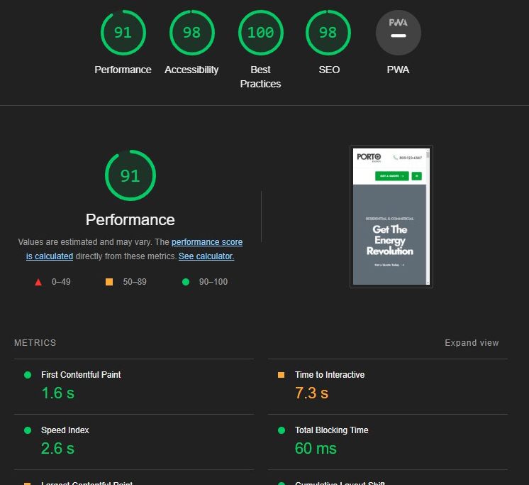Image resolution: width=529 pixels, height=485 pixels.
Task: Open the 'See calculator.' link
Action: [x=206, y=256]
